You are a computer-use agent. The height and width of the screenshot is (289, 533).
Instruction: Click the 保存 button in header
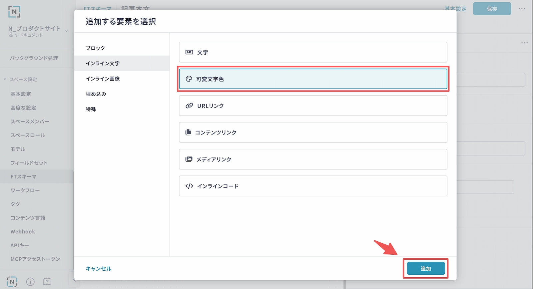(x=492, y=9)
